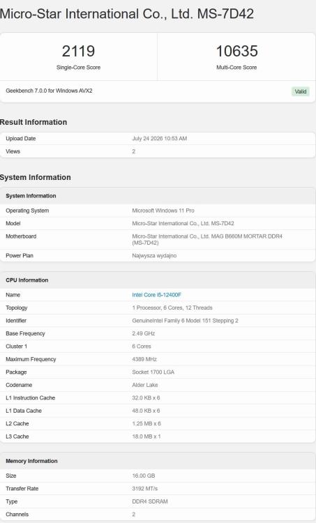Select the Multi-Core Score label

click(236, 68)
